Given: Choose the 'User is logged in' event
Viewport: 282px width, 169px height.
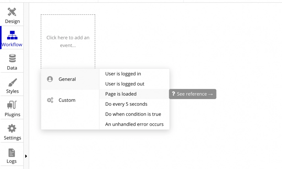Looking at the screenshot, I should point(134,74).
